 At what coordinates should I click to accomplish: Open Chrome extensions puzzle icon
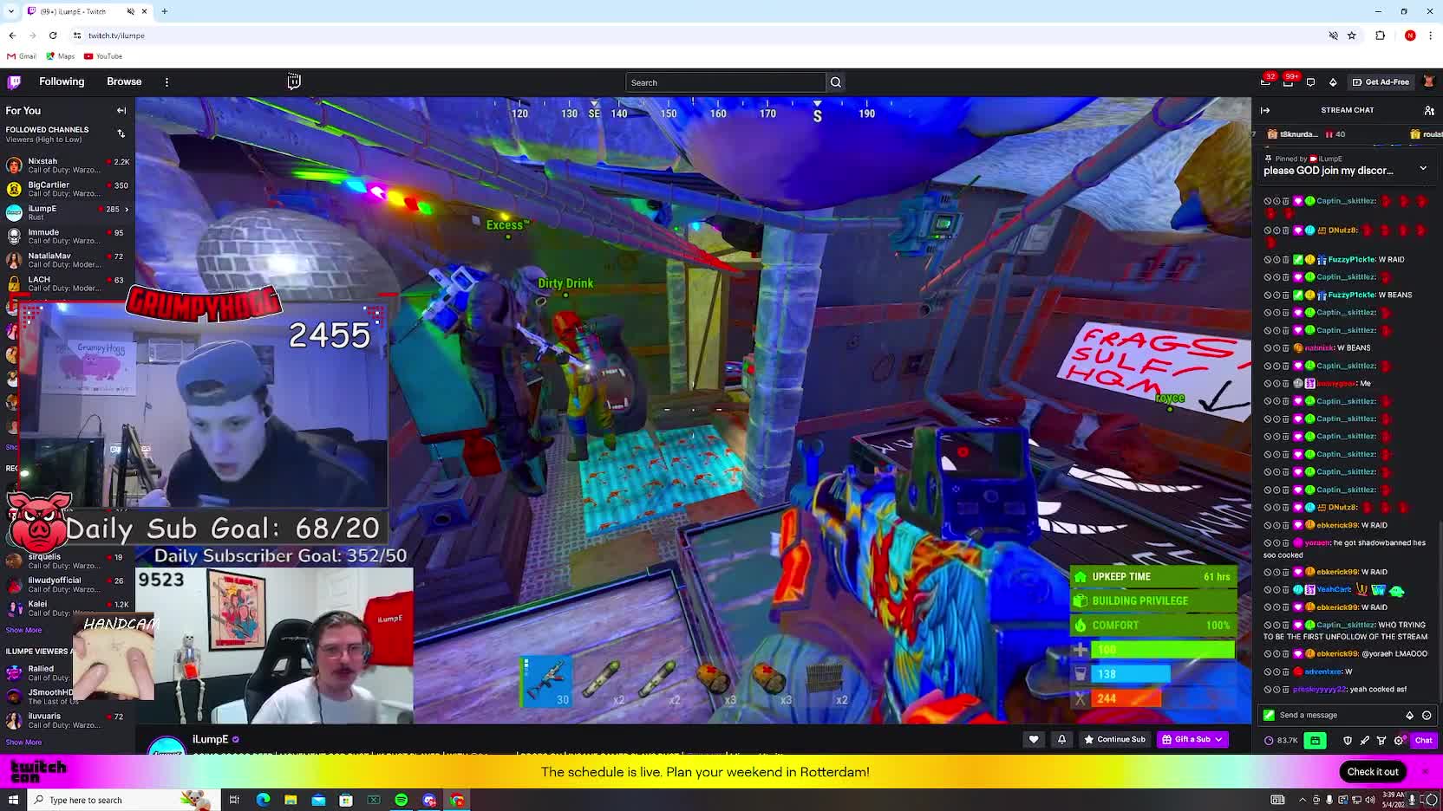point(1381,36)
